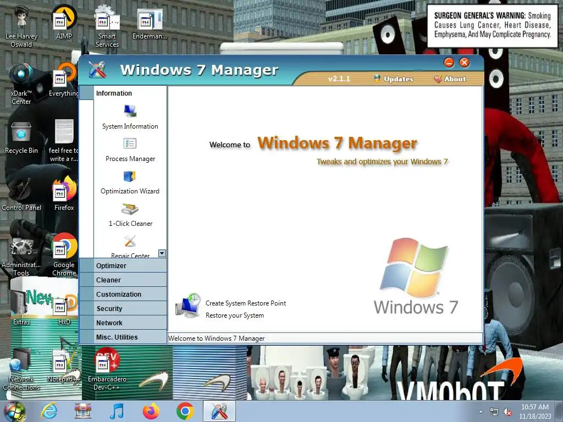Click the network tray icon
This screenshot has width=563, height=422.
tap(494, 412)
